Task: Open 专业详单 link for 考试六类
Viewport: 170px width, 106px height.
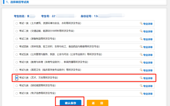Action: point(148,63)
